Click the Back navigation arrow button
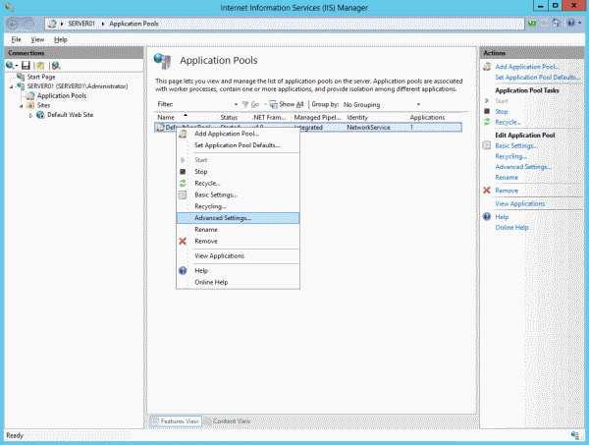The height and width of the screenshot is (445, 589). pos(13,24)
